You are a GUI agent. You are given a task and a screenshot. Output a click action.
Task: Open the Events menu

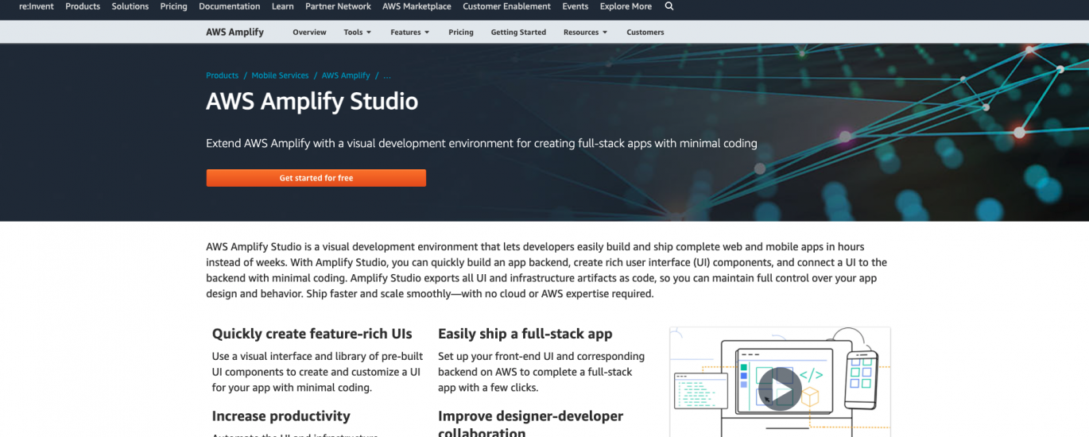[576, 6]
